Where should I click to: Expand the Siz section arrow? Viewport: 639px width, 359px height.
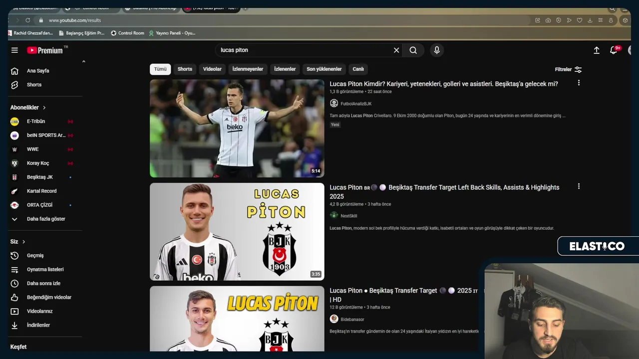23,242
